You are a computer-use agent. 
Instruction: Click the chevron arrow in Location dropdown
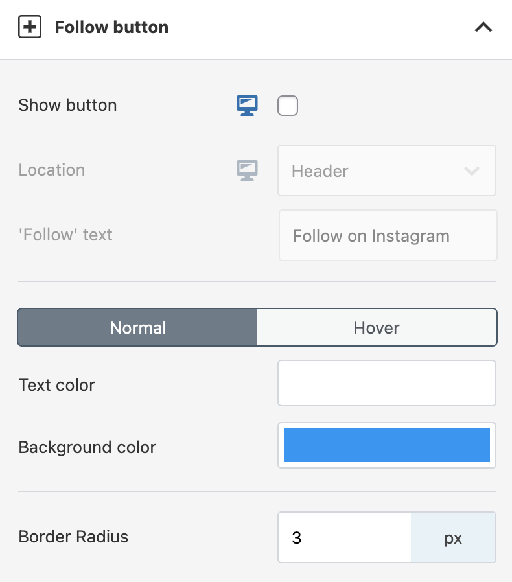tap(472, 171)
